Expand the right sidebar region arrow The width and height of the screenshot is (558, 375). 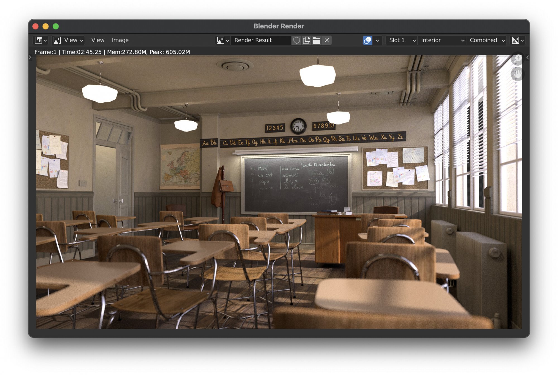point(528,57)
